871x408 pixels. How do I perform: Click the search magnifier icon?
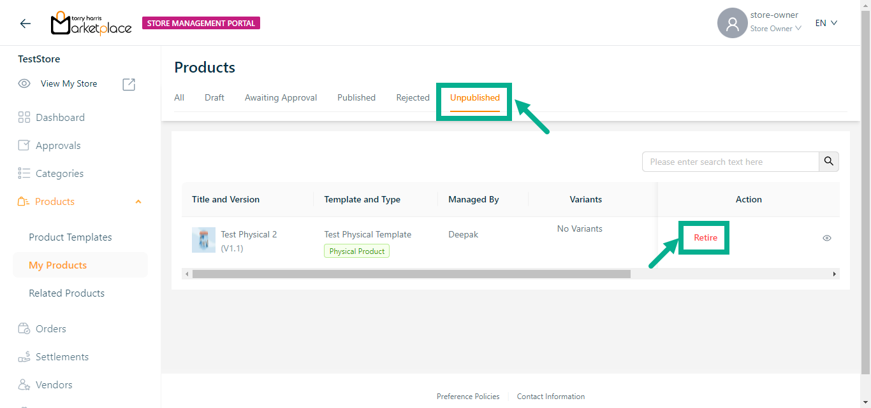click(828, 162)
